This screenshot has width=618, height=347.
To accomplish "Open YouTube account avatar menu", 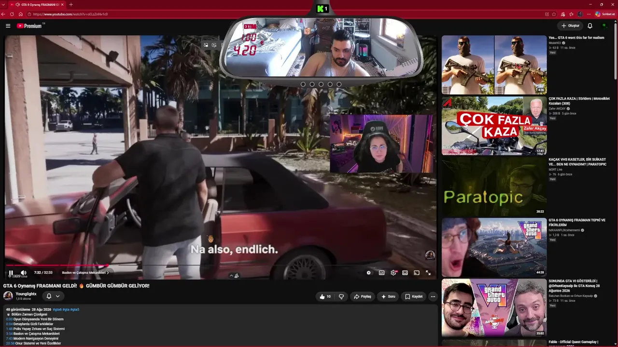I will [x=604, y=26].
